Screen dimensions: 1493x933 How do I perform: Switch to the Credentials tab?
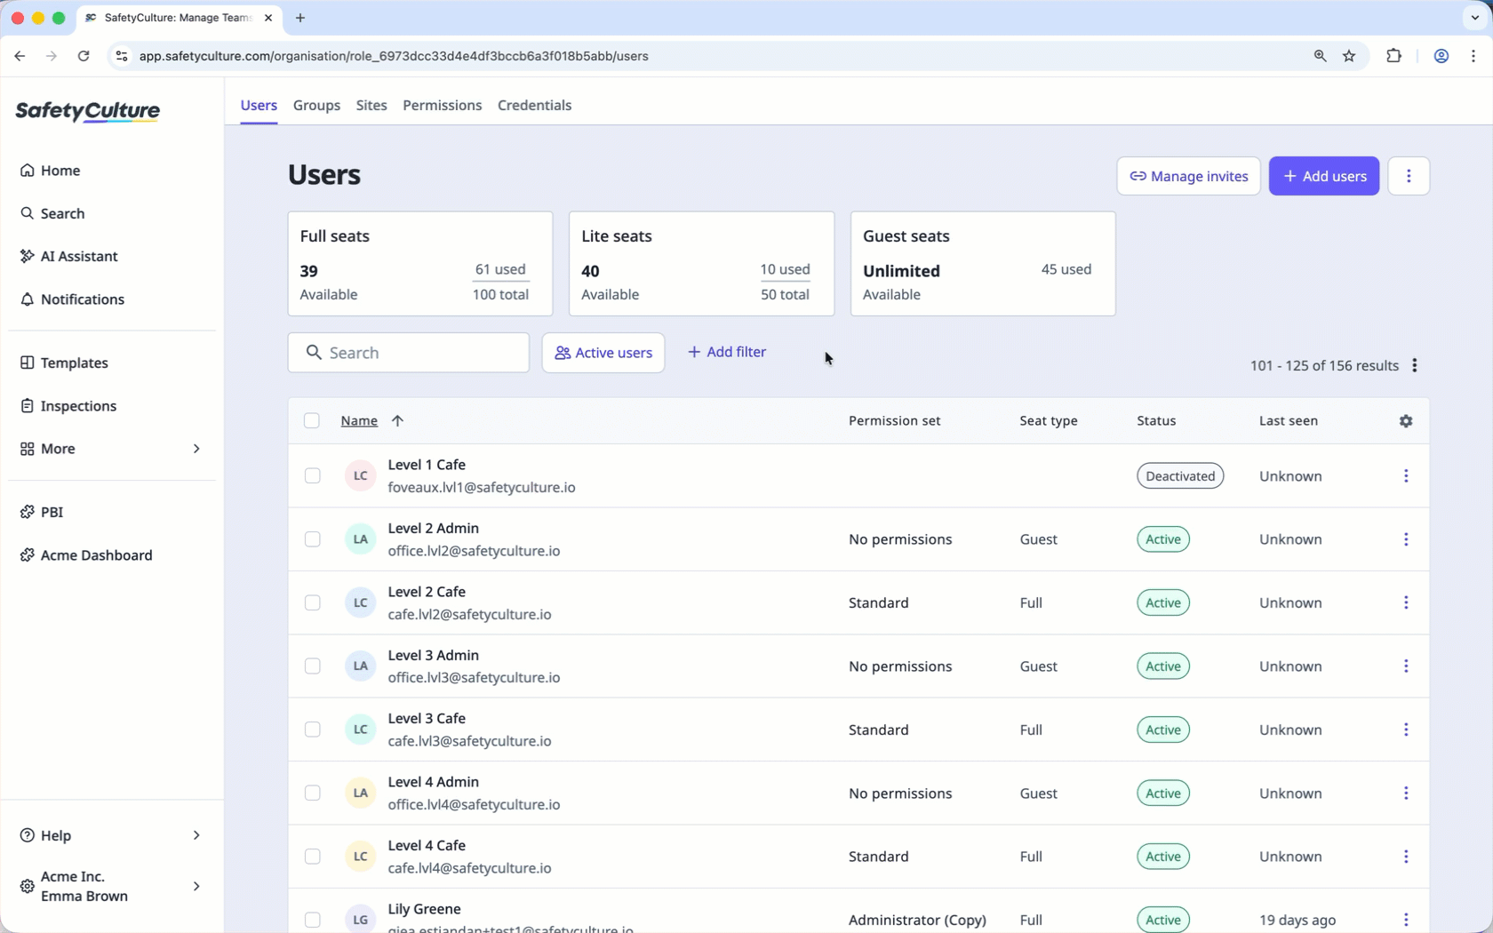coord(534,105)
